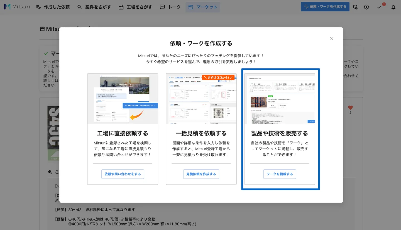
Task: Open the checkmark tasks icon with badge
Action: point(379,7)
